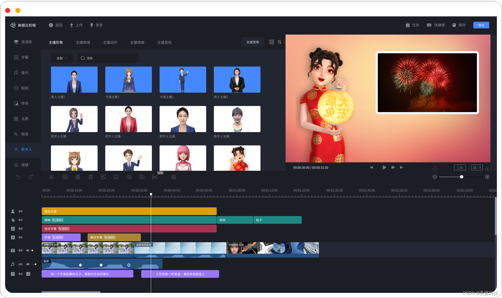Image resolution: width=502 pixels, height=298 pixels.
Task: Click the undo arrow icon
Action: (18, 177)
